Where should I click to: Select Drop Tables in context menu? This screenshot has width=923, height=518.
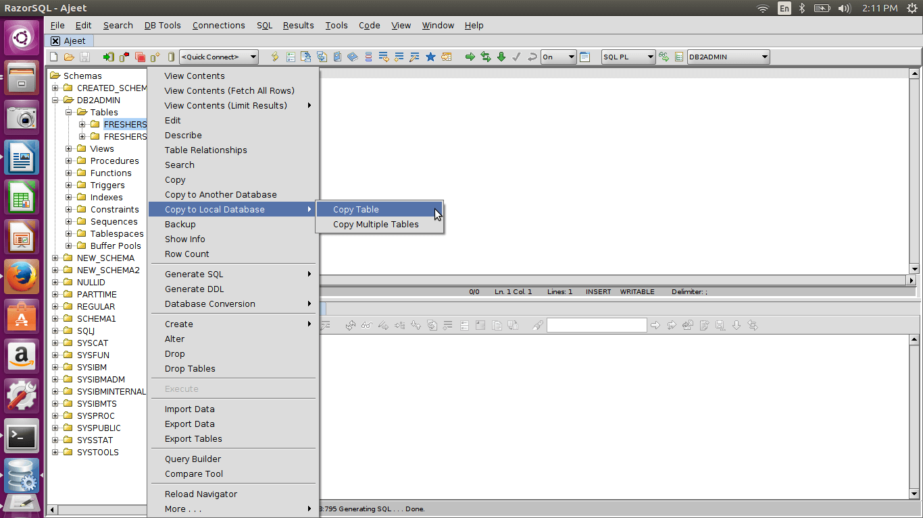(233, 368)
